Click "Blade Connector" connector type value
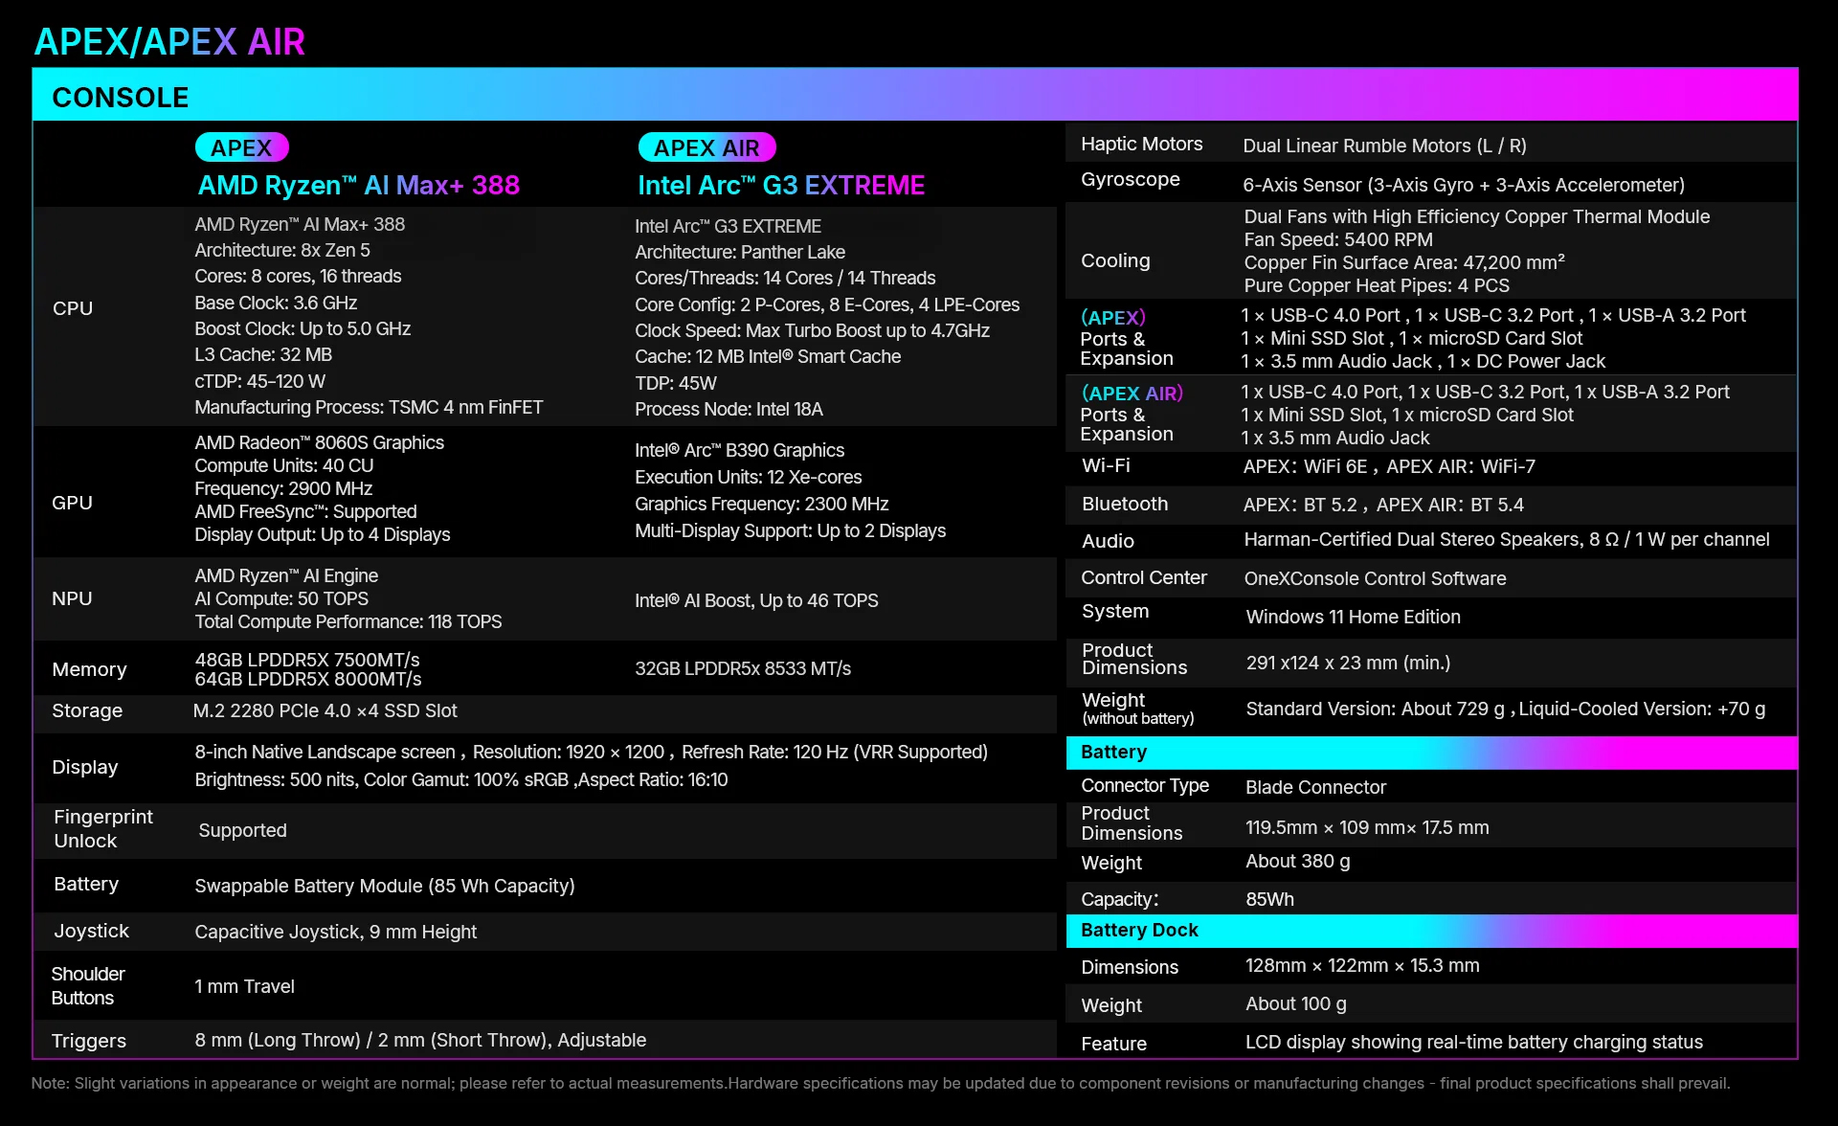This screenshot has width=1838, height=1126. click(1315, 787)
